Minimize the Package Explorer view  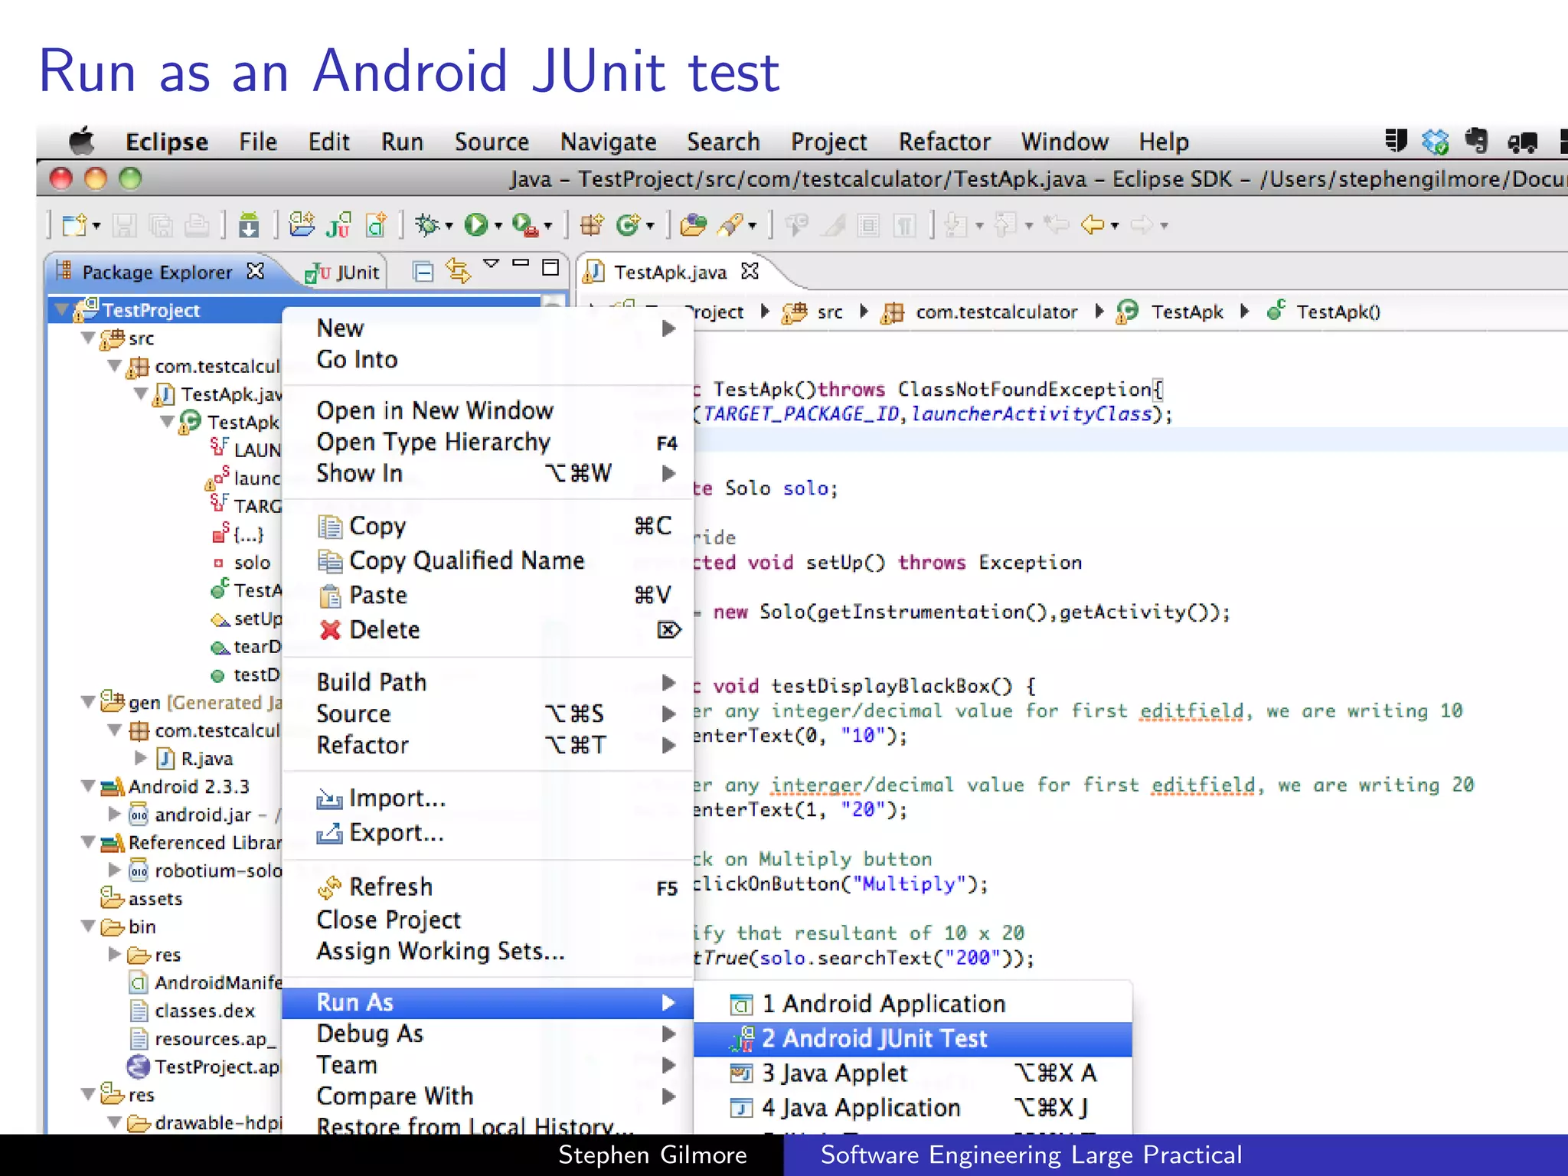tap(521, 263)
